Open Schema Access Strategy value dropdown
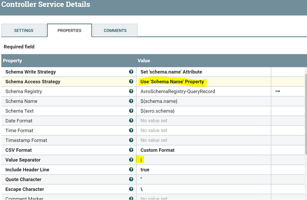307x200 pixels. [x=172, y=82]
